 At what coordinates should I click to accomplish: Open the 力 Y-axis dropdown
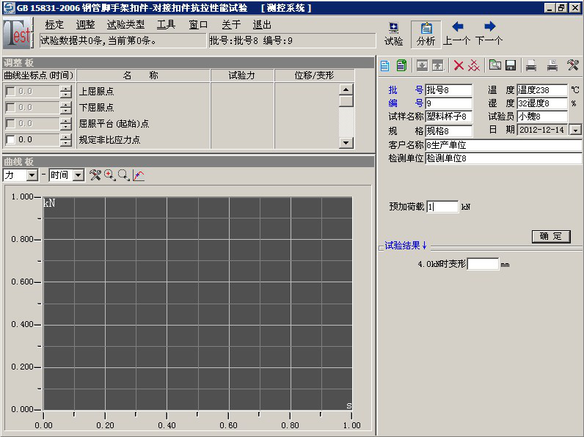coord(32,175)
